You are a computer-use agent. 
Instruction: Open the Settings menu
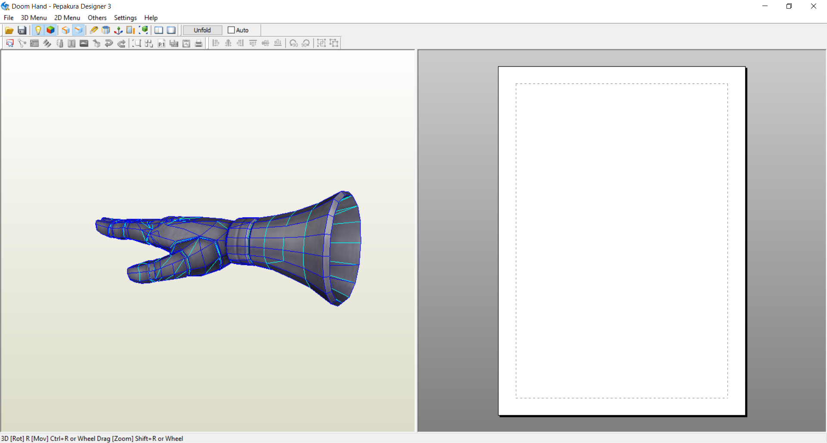pyautogui.click(x=125, y=18)
